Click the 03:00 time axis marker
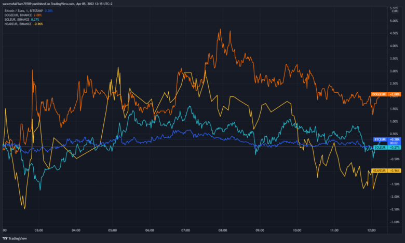405x243 pixels. [x=38, y=230]
